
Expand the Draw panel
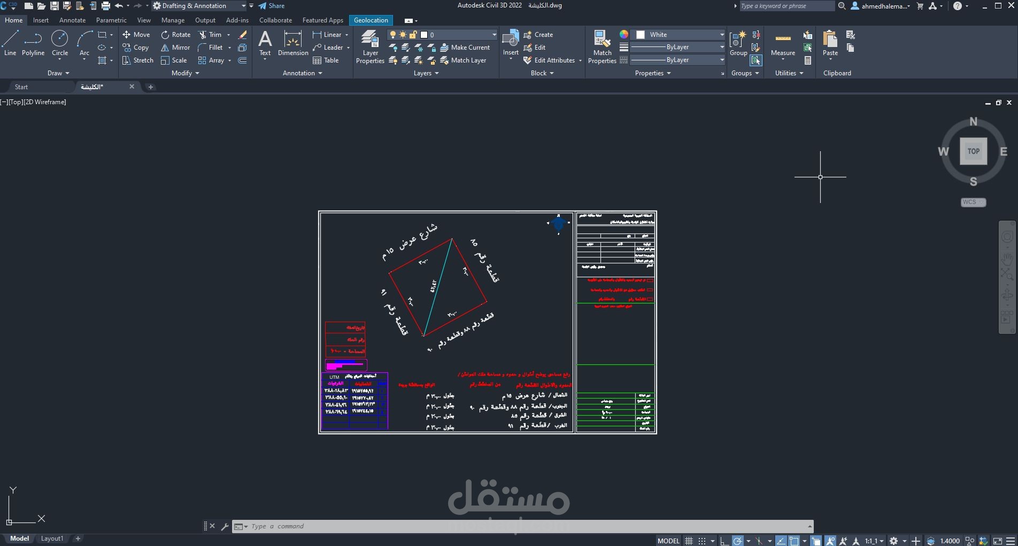pyautogui.click(x=58, y=73)
